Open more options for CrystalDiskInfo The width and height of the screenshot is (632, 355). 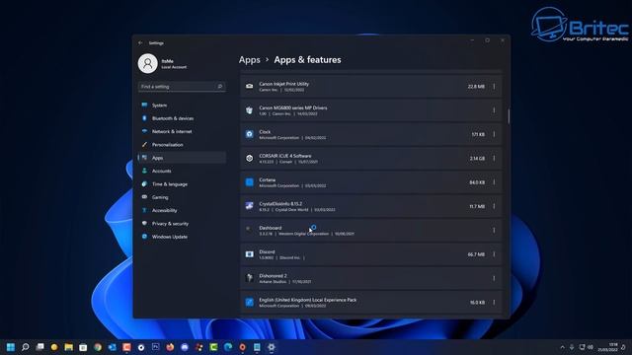point(494,206)
